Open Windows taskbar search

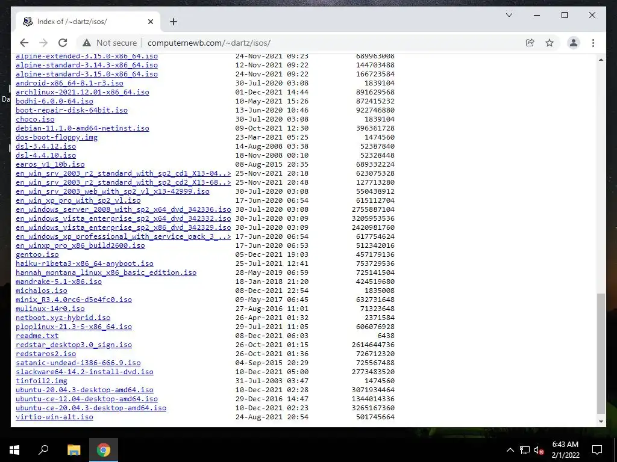tap(43, 450)
